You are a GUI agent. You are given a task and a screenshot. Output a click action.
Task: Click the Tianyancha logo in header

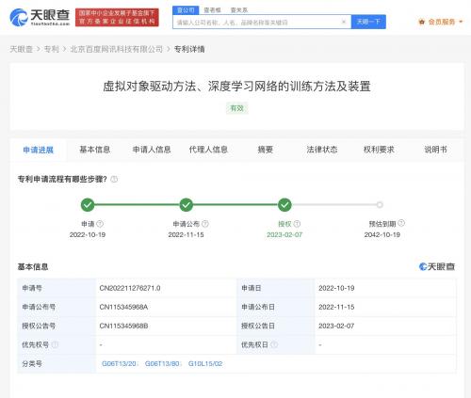coord(40,18)
